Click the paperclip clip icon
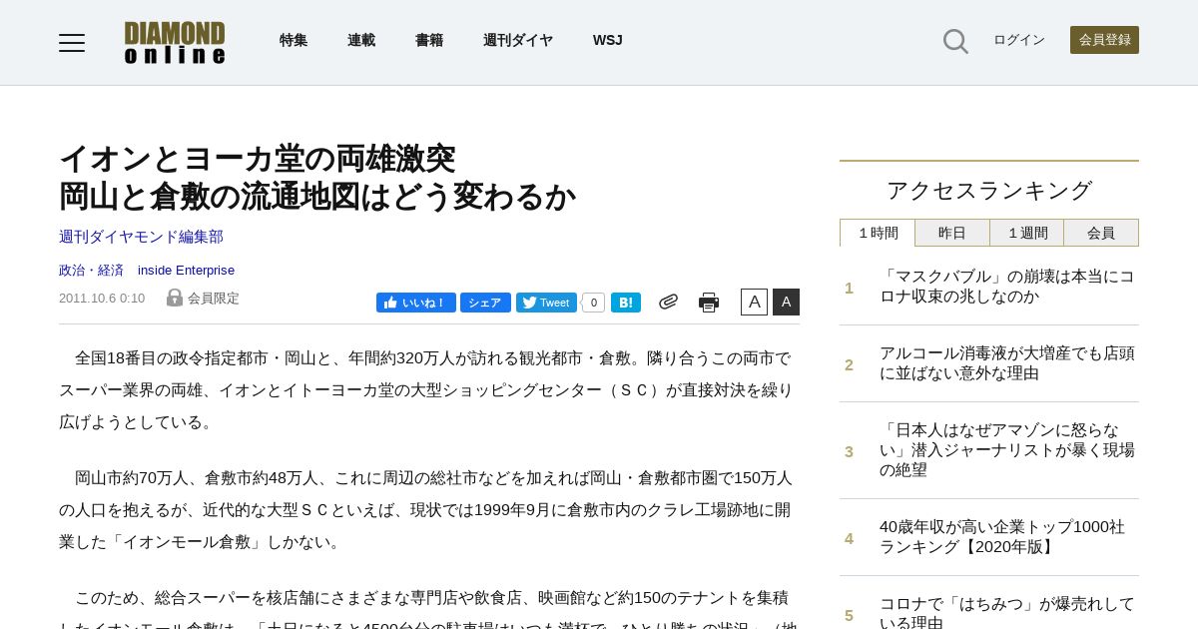Viewport: 1198px width, 629px height. pyautogui.click(x=669, y=302)
